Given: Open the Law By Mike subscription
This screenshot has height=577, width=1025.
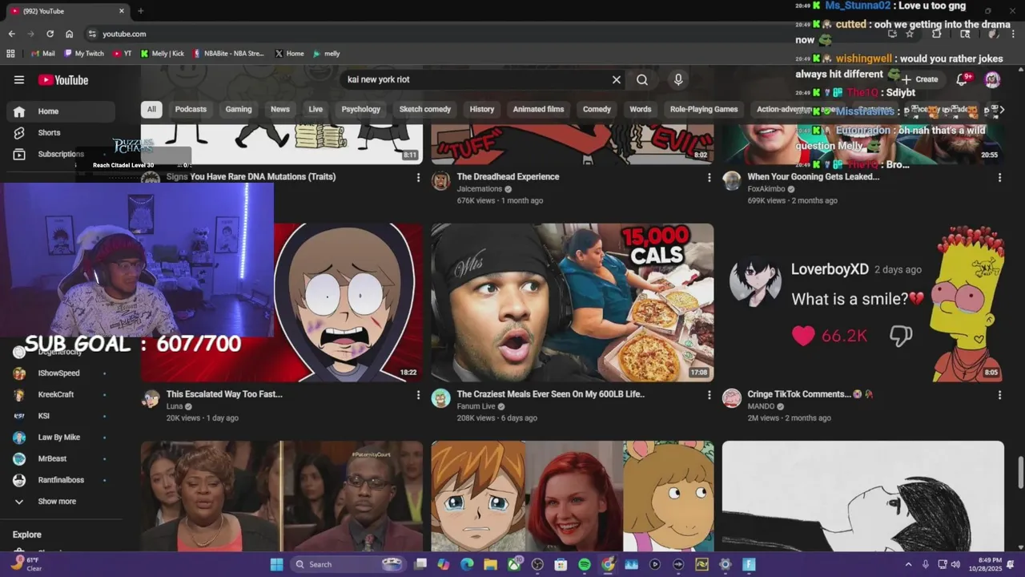Looking at the screenshot, I should click(61, 438).
